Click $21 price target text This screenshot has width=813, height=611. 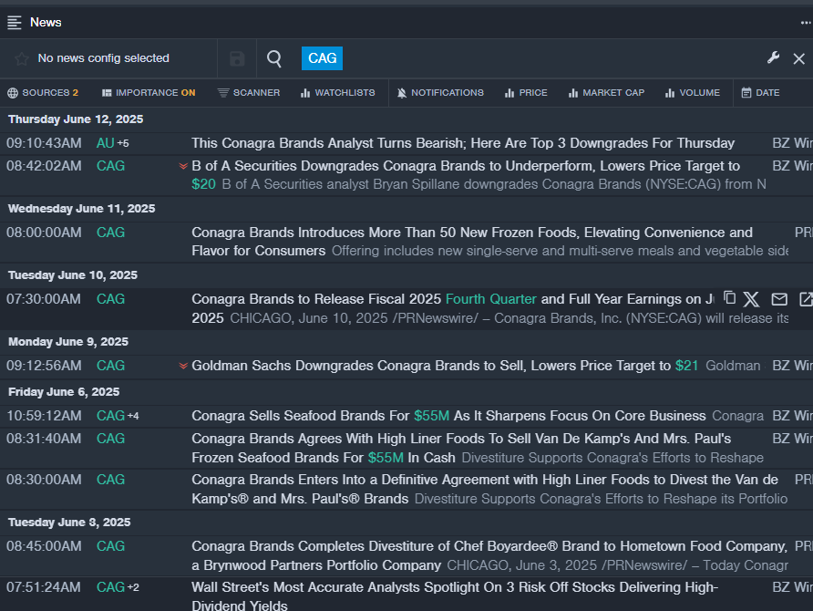click(x=686, y=366)
